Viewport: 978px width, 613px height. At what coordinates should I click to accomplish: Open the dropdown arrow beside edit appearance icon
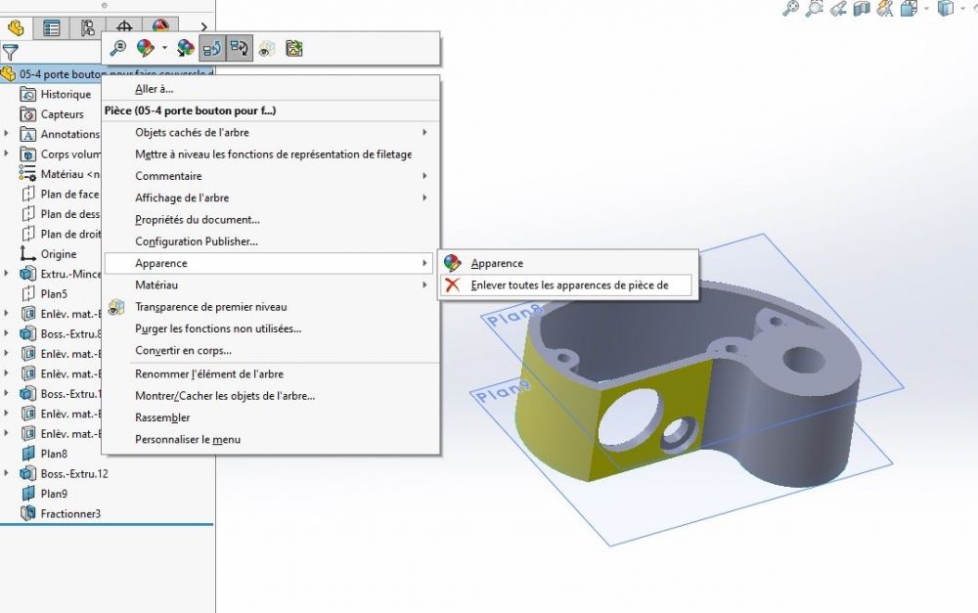[x=164, y=48]
